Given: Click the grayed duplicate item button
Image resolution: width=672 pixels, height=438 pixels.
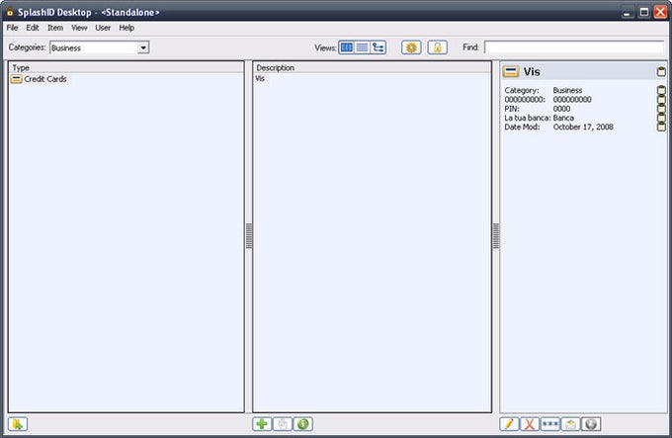Looking at the screenshot, I should pyautogui.click(x=283, y=424).
